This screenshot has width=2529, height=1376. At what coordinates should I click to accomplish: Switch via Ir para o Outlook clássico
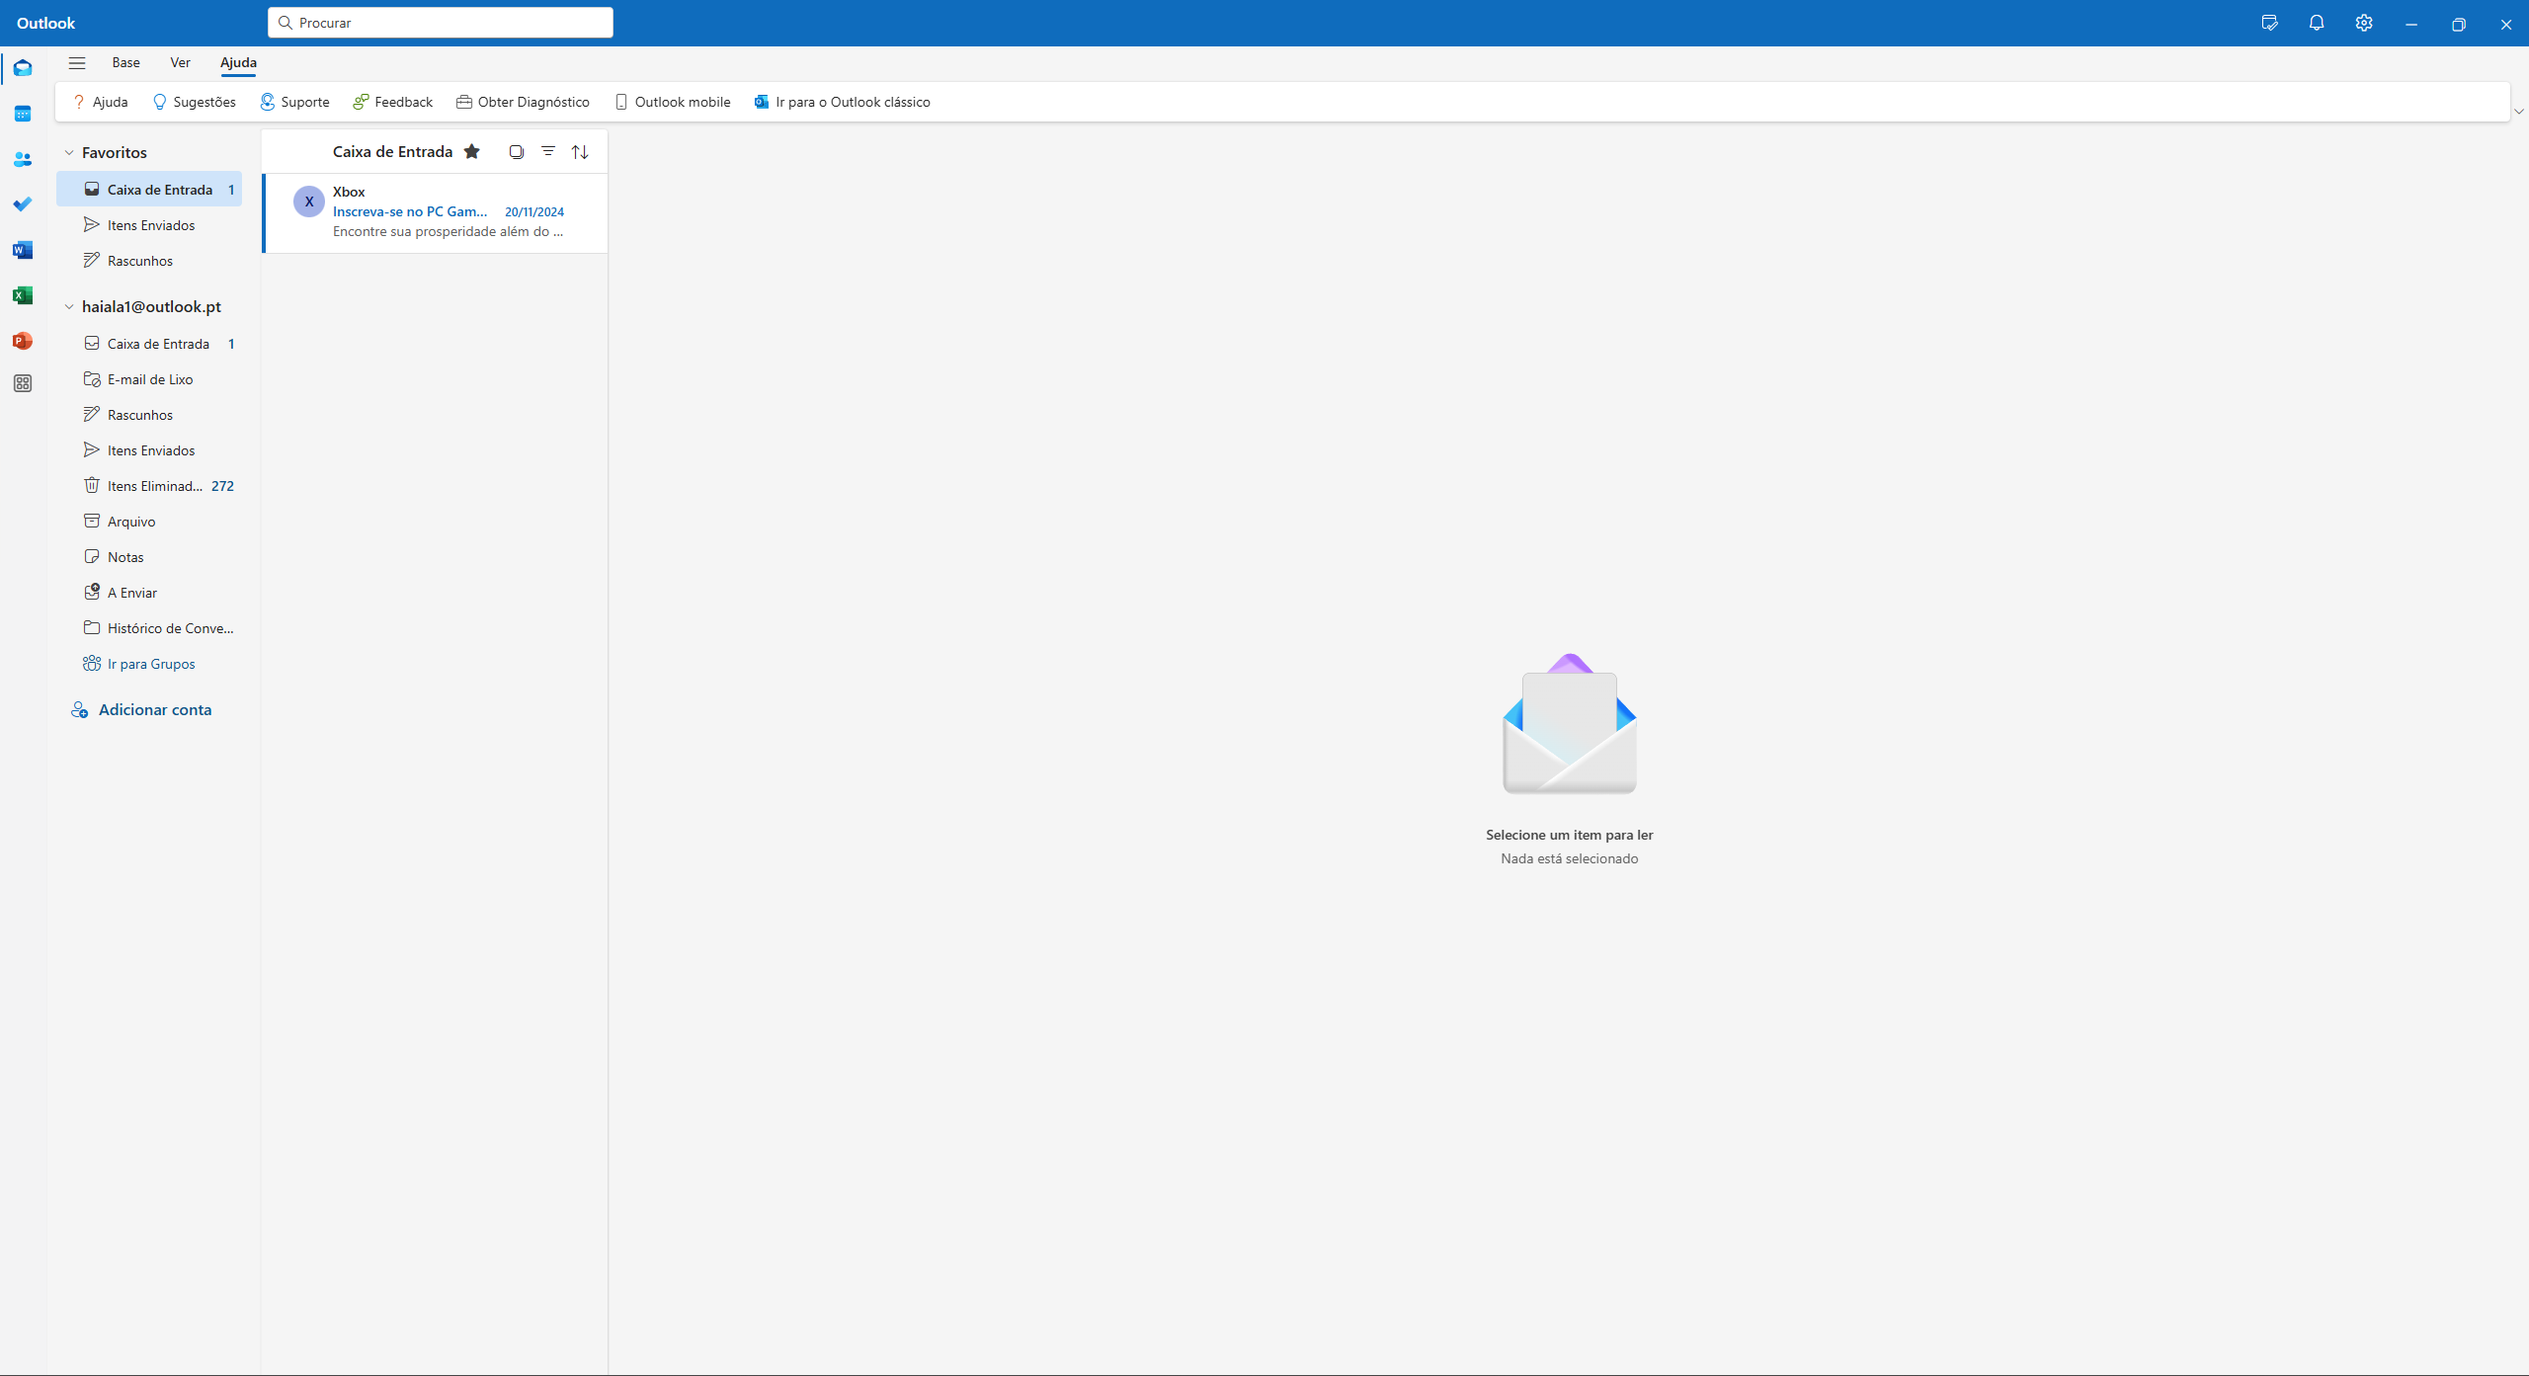click(x=842, y=102)
